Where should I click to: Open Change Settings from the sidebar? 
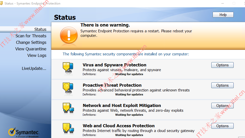click(x=31, y=42)
